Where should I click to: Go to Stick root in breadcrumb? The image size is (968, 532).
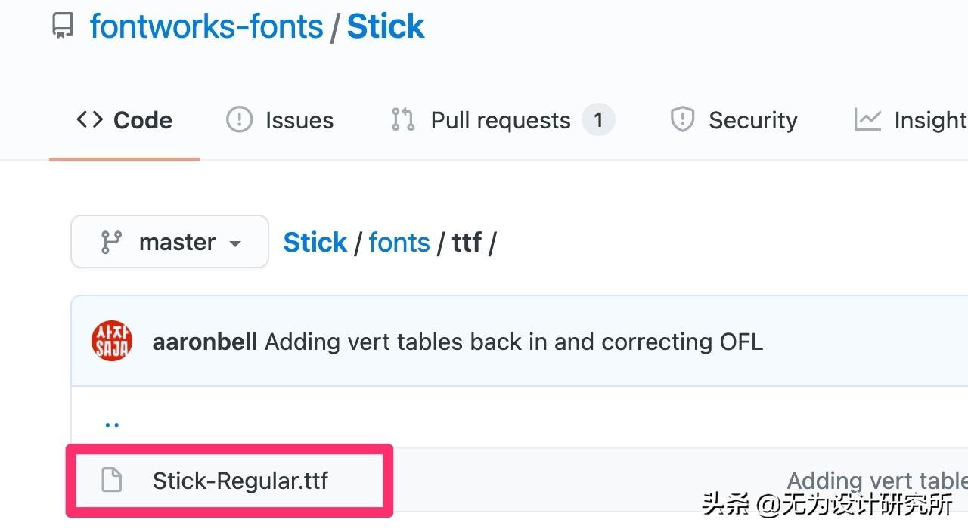315,243
